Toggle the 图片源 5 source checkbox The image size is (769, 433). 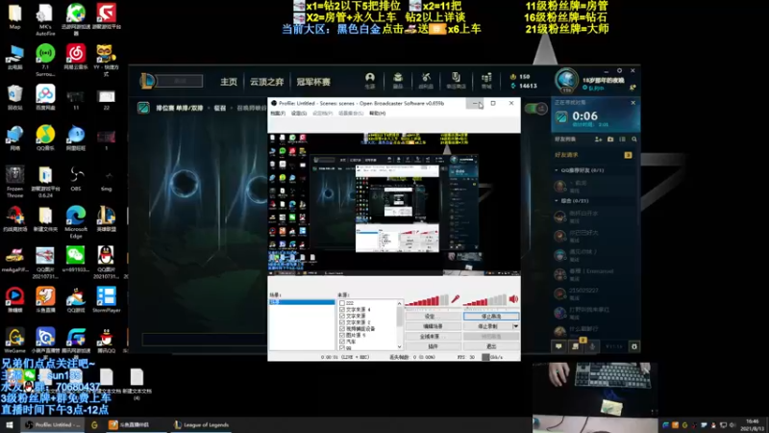point(342,335)
